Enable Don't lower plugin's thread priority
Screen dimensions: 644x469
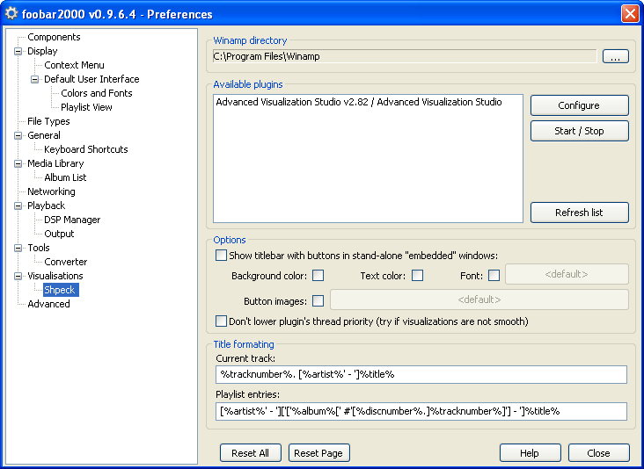pos(221,321)
